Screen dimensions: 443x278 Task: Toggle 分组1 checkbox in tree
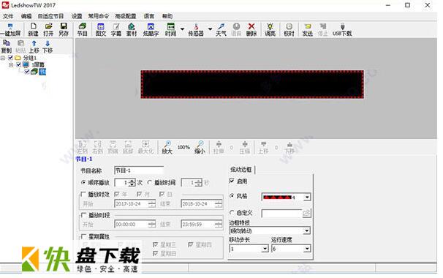pos(10,58)
